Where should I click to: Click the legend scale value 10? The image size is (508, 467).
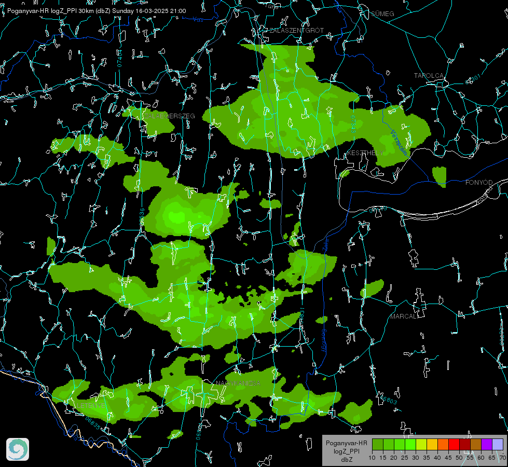[x=372, y=458]
